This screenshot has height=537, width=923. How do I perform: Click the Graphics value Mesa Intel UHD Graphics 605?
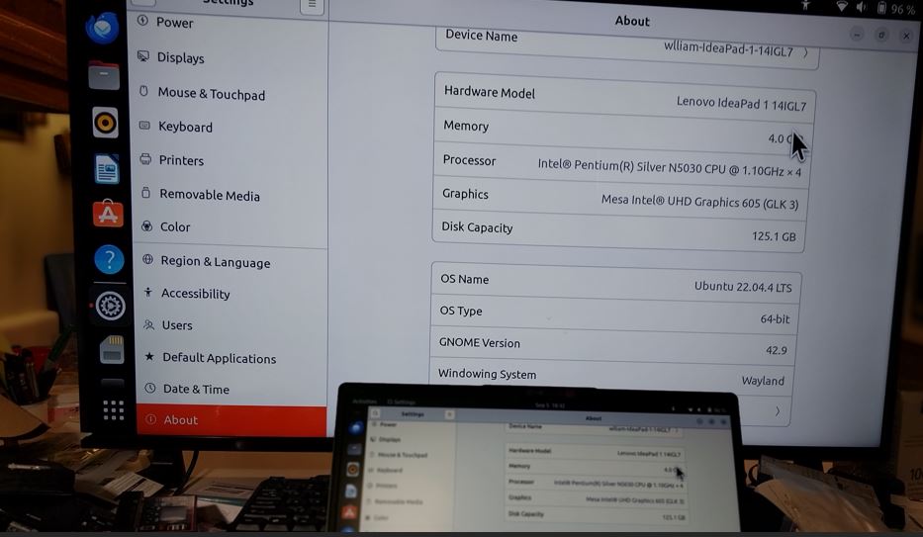point(699,201)
